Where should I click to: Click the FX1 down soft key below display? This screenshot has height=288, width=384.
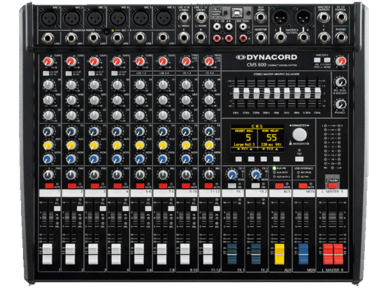coord(238,159)
